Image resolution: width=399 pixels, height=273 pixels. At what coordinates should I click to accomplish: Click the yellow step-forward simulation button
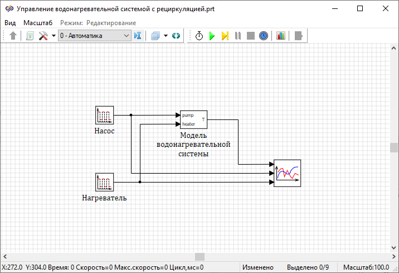pyautogui.click(x=225, y=36)
